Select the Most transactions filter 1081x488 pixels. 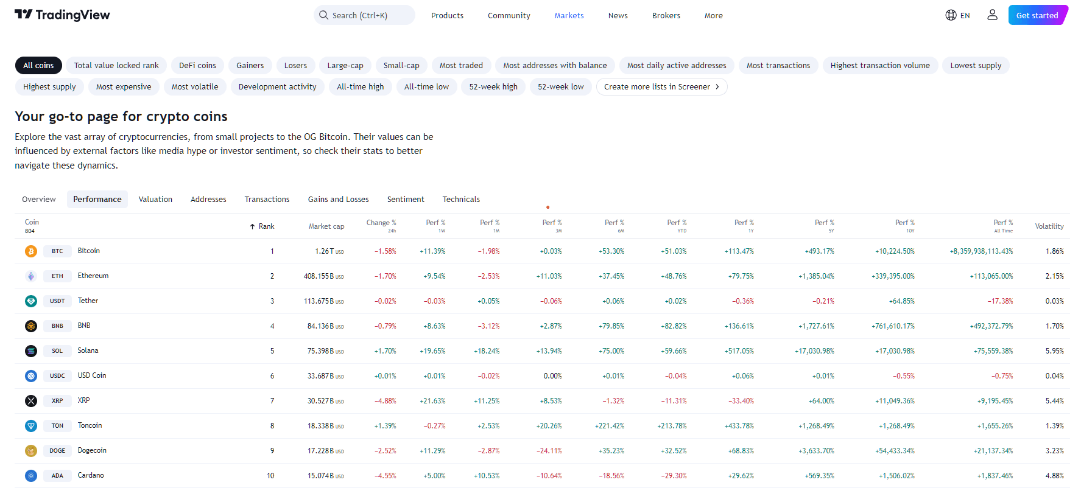(778, 66)
